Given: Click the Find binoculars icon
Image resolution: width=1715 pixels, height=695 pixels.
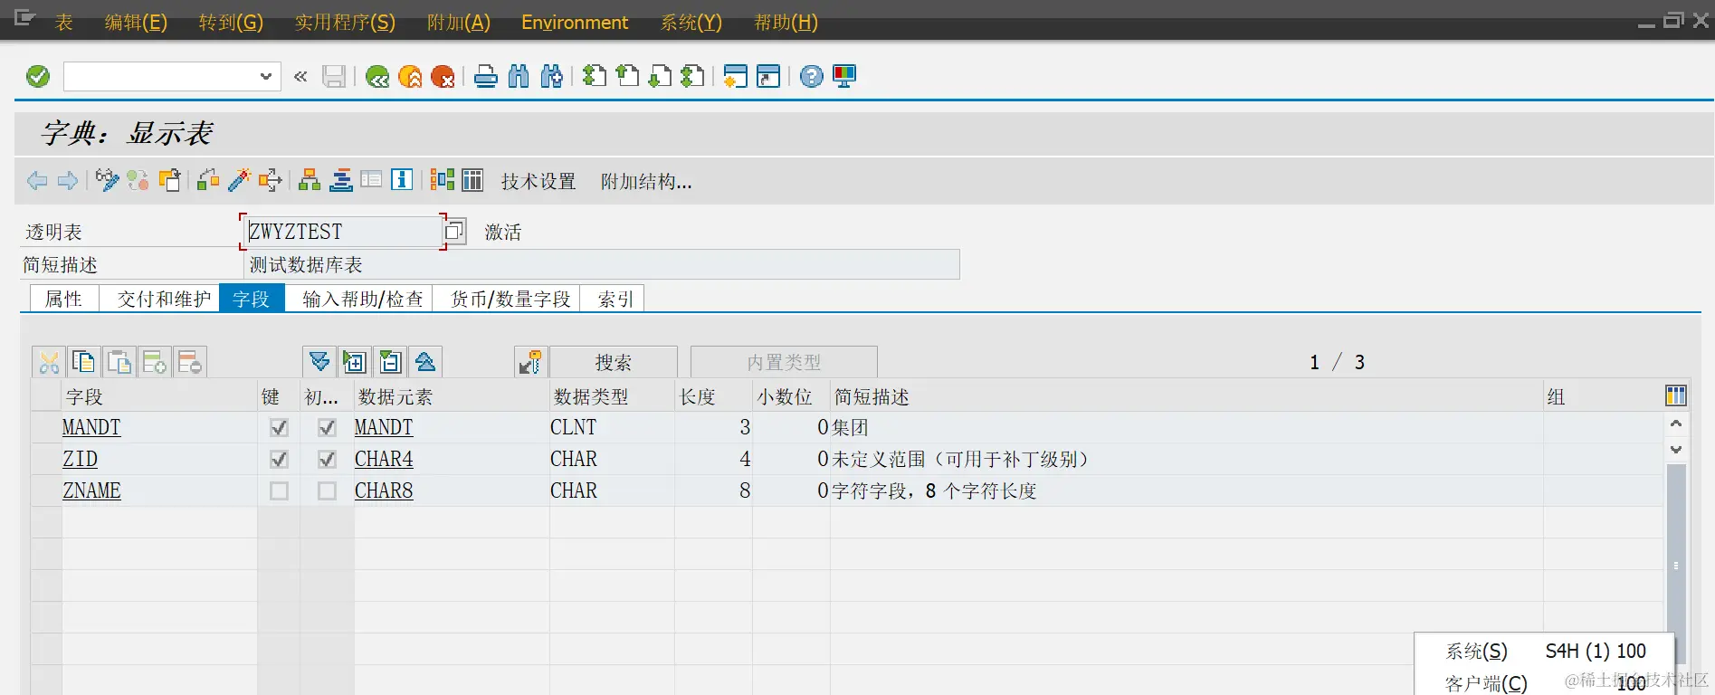Looking at the screenshot, I should [x=519, y=77].
